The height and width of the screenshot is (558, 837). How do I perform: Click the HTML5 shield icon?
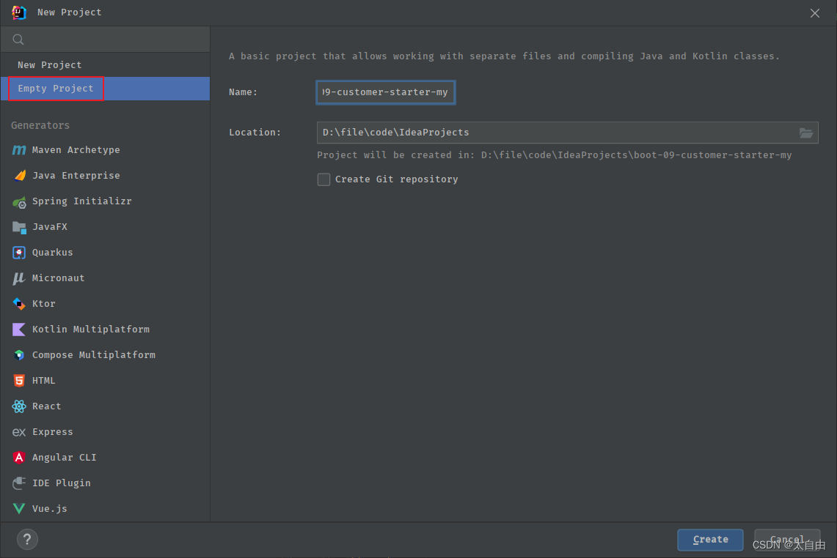click(x=18, y=381)
